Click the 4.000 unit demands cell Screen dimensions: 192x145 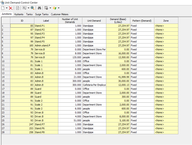pos(70,117)
